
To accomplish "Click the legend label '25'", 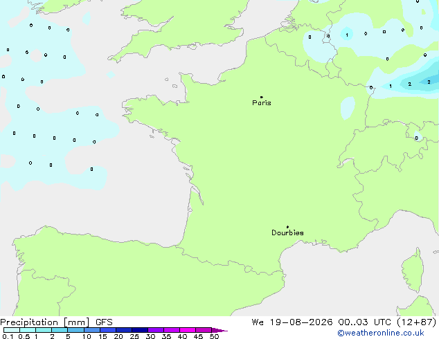I will click(x=134, y=336).
